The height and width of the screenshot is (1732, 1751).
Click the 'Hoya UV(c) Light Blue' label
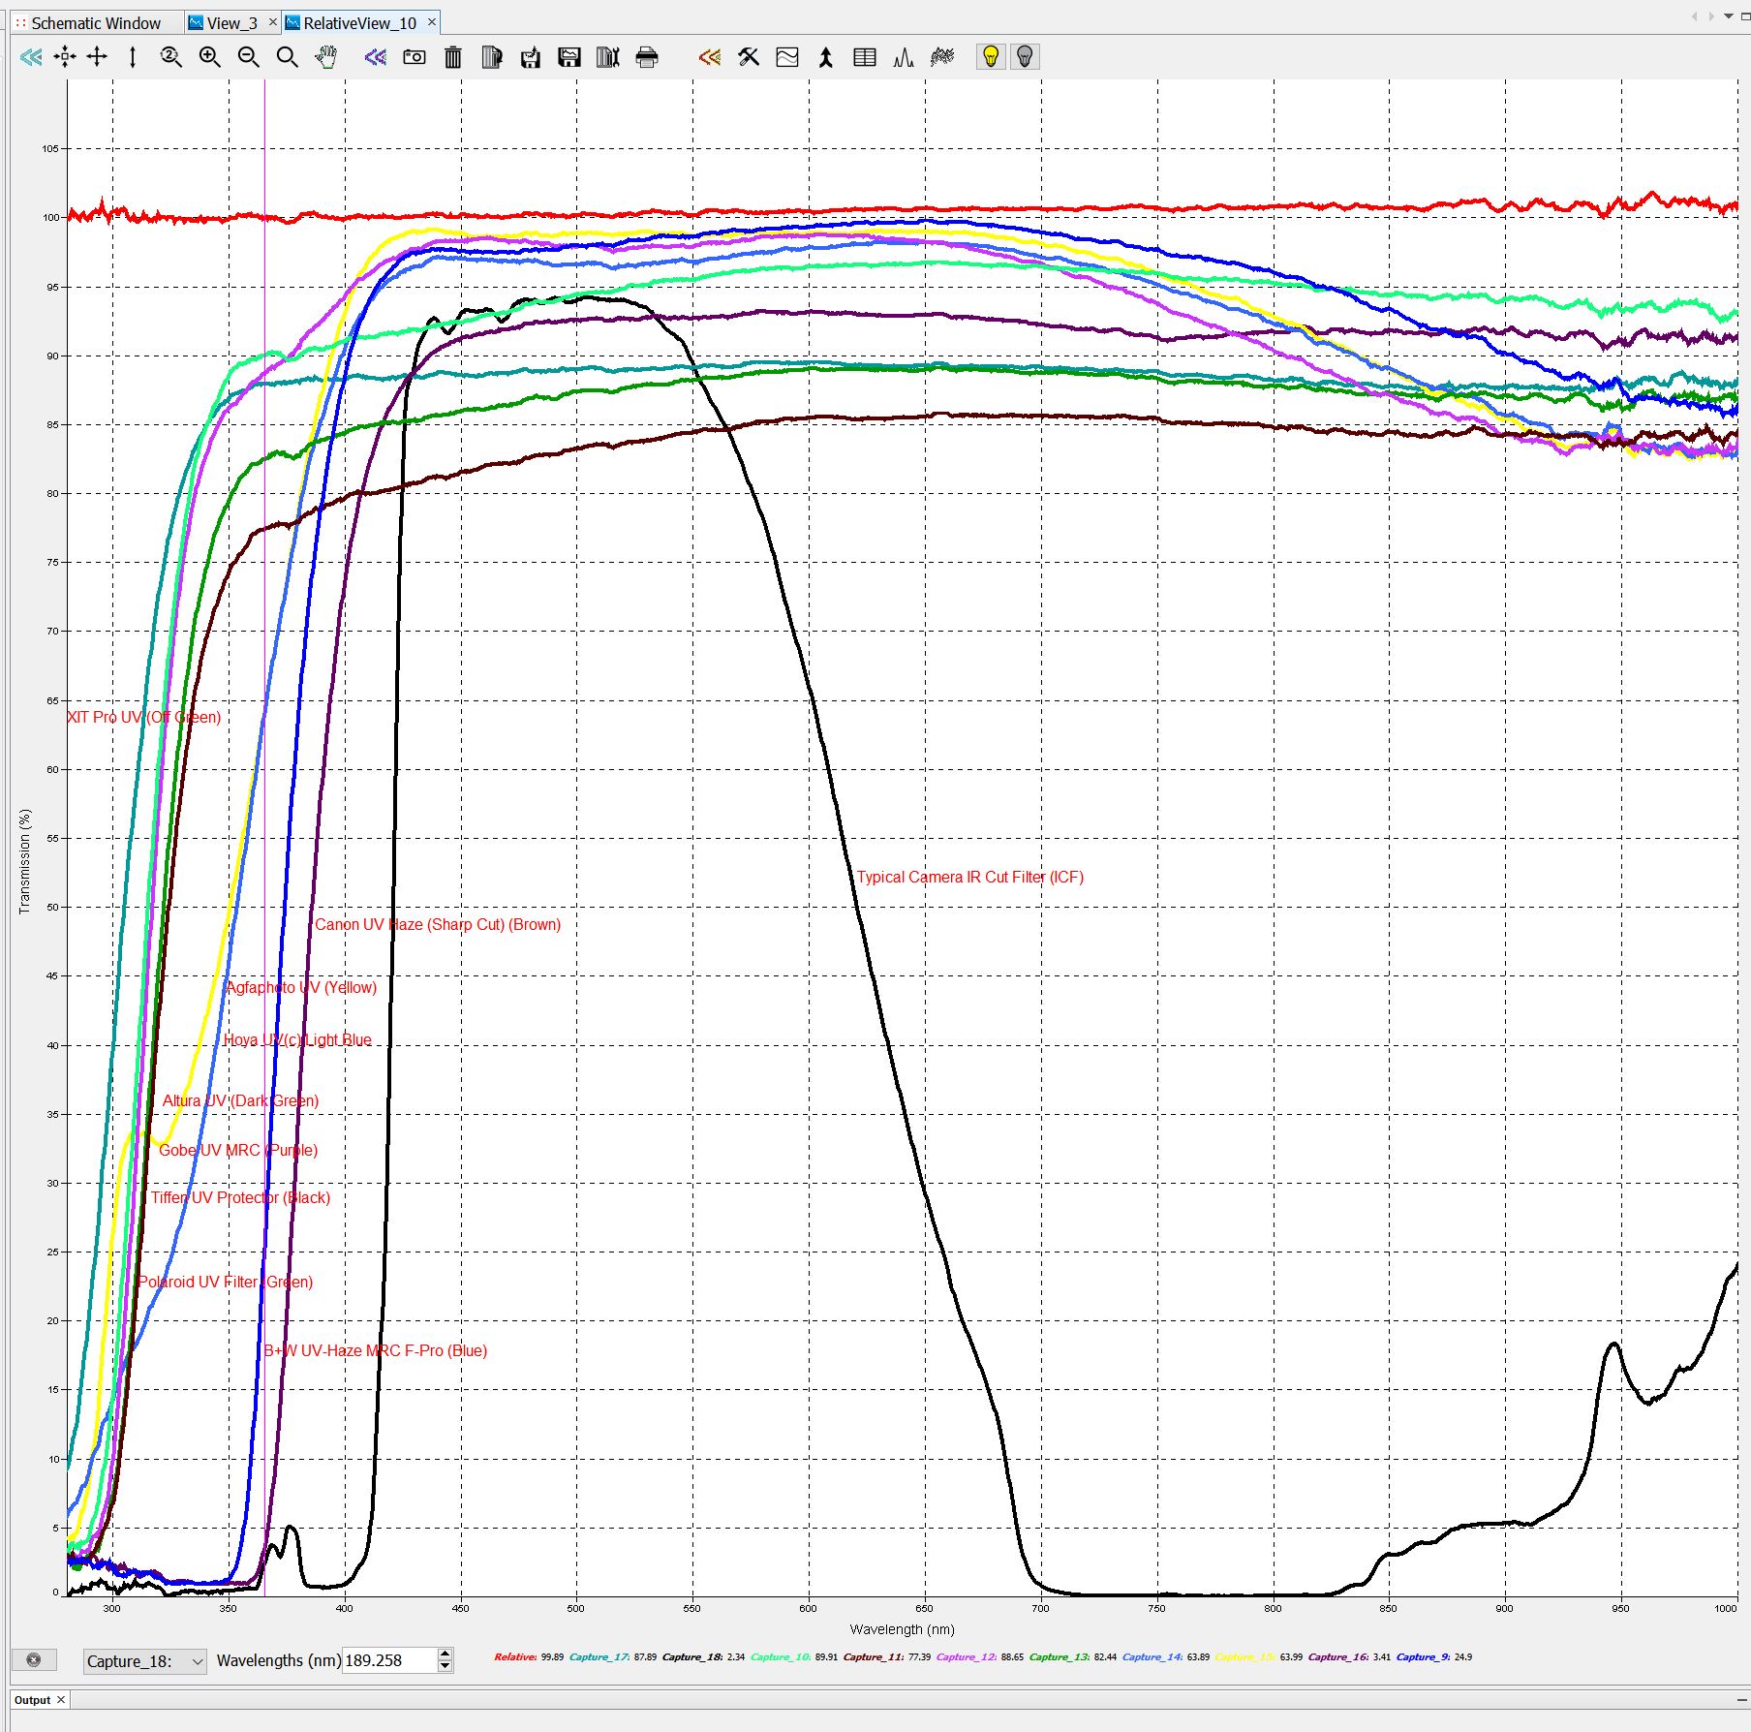[297, 1040]
